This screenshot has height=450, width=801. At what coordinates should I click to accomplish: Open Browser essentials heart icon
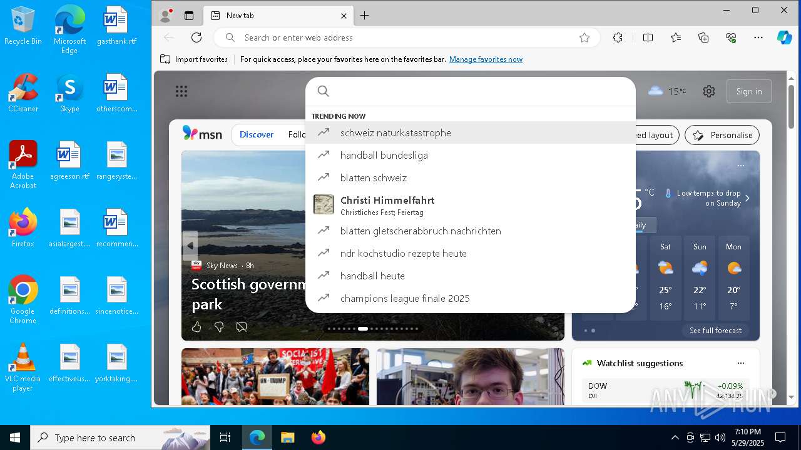click(x=731, y=37)
